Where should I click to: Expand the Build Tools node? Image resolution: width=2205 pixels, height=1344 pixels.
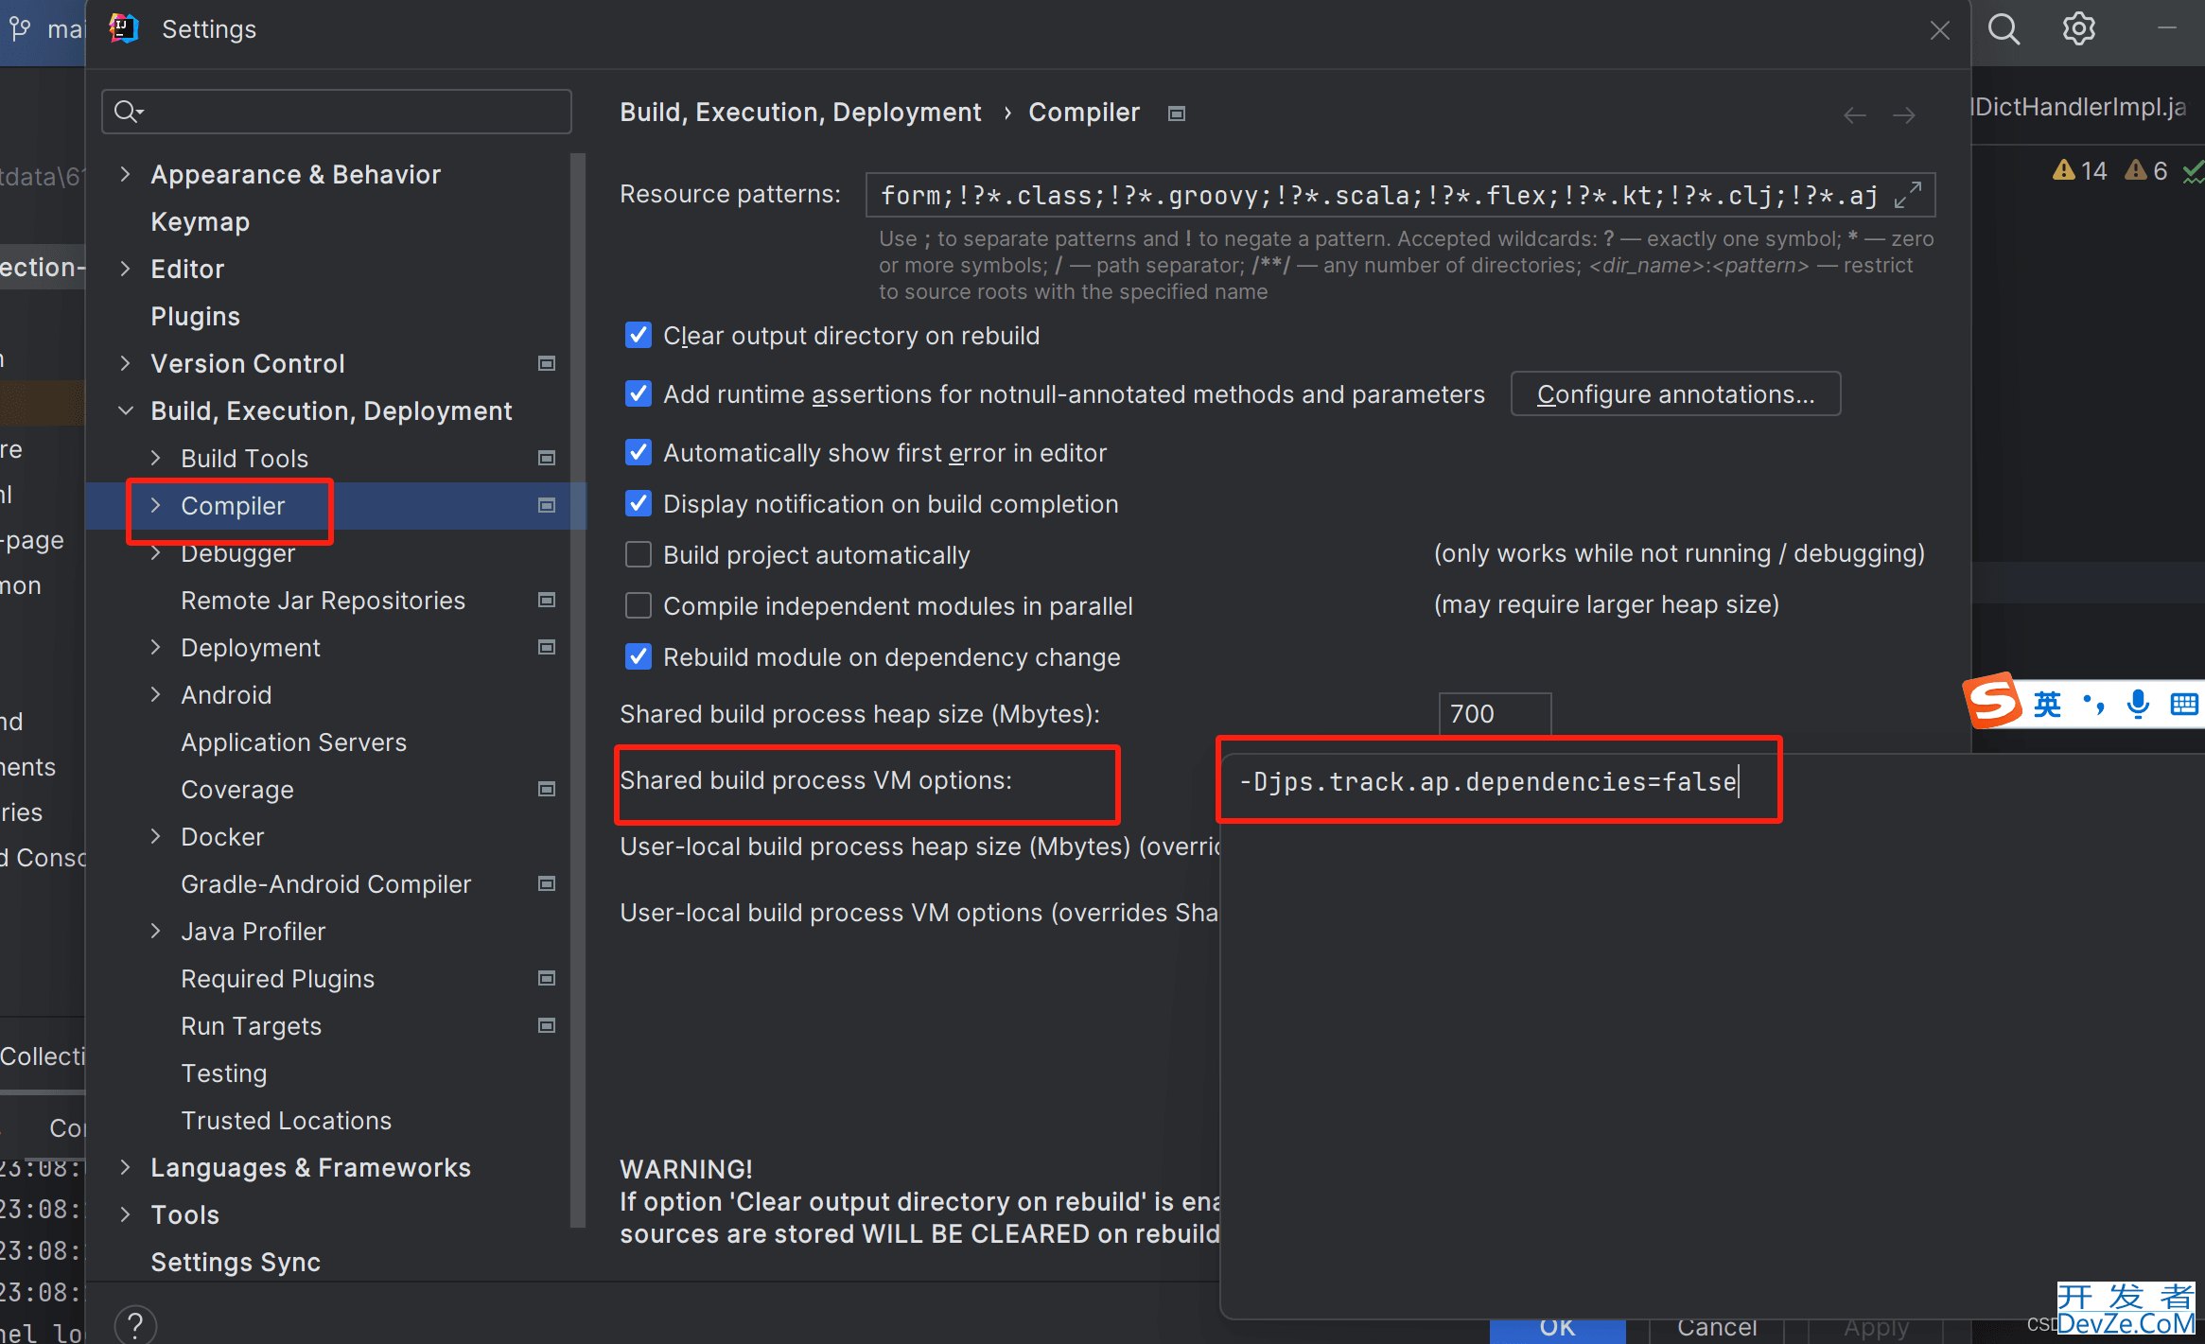156,458
